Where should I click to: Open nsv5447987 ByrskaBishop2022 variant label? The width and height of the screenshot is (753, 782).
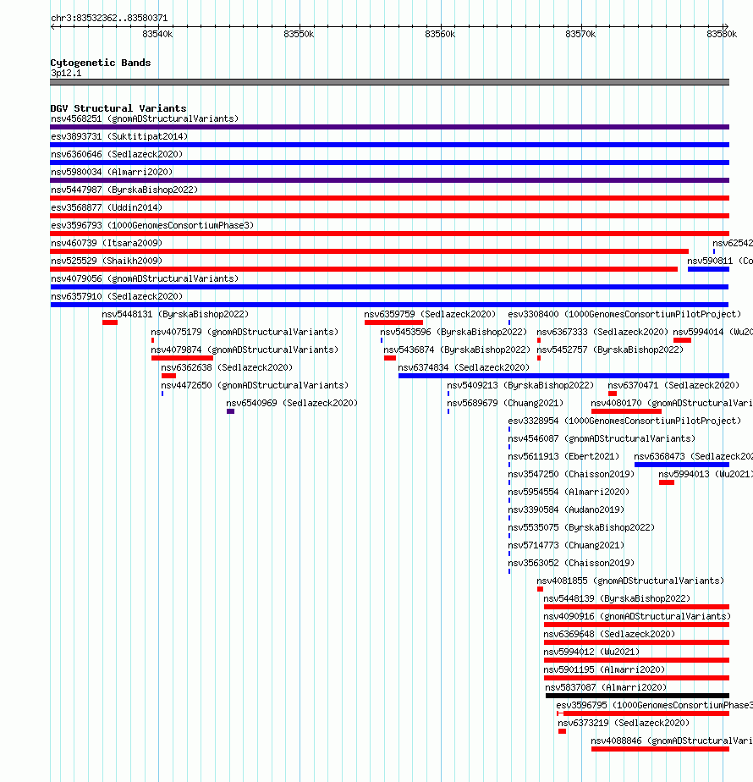[x=124, y=190]
